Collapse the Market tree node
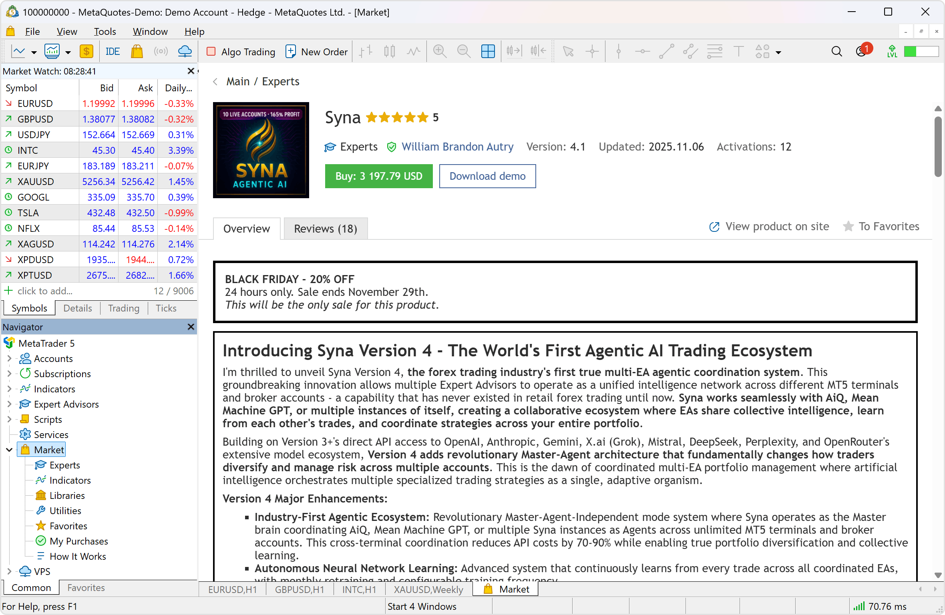 [9, 450]
